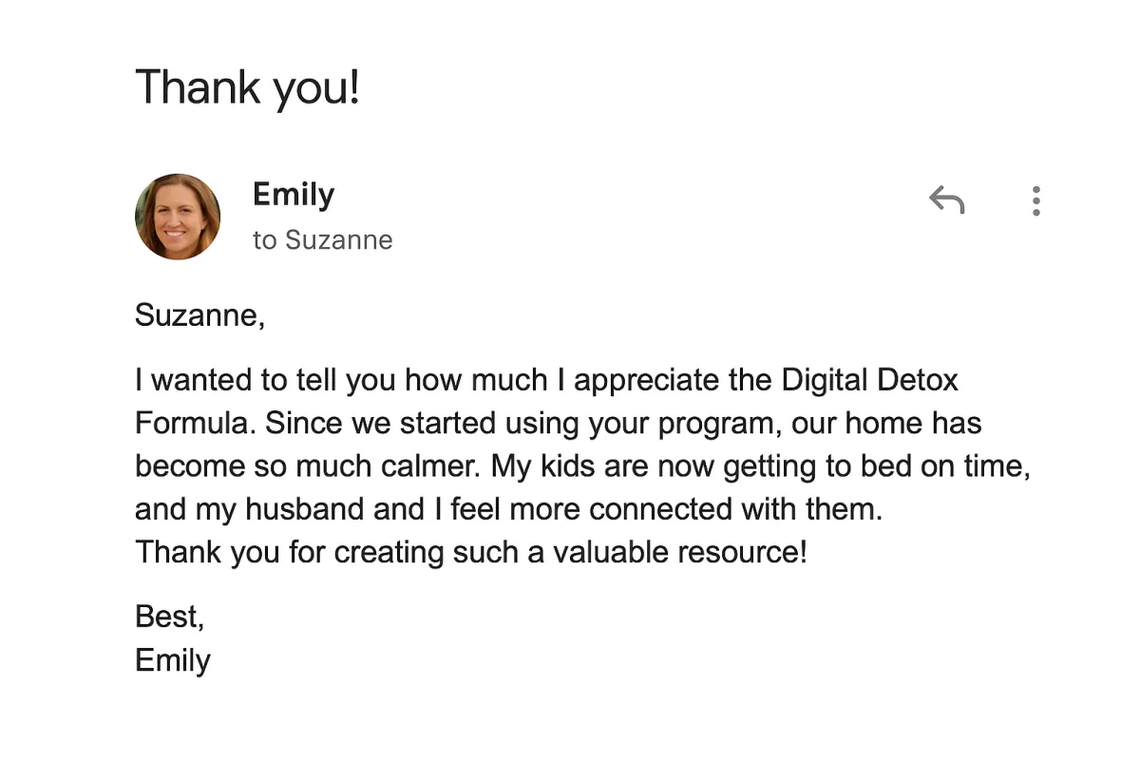The image size is (1140, 760).
Task: Click the word "become" in the message
Action: [x=189, y=465]
